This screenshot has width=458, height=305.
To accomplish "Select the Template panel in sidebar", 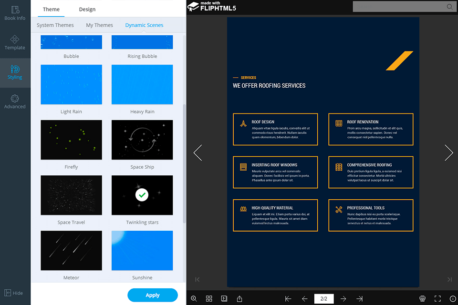I will (15, 44).
